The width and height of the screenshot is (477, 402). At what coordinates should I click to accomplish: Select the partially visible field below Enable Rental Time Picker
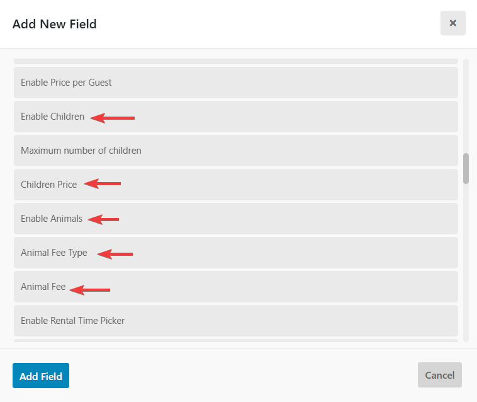click(235, 341)
